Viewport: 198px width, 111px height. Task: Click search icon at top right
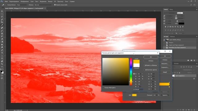point(191,5)
